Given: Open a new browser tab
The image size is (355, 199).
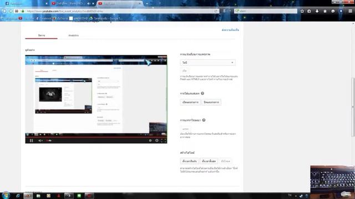Looking at the screenshot, I should 147,3.
